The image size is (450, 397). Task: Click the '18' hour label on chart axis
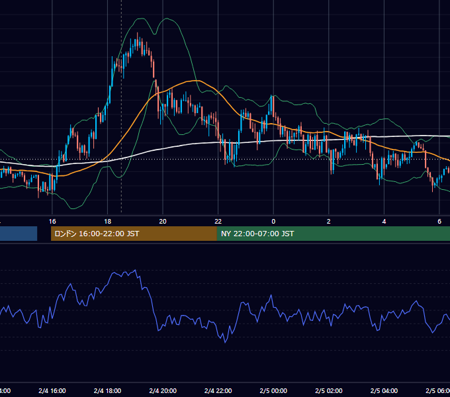point(108,222)
